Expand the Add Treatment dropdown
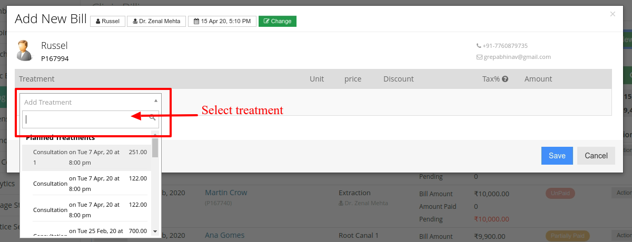Viewport: 632px width, 242px height. (x=91, y=102)
